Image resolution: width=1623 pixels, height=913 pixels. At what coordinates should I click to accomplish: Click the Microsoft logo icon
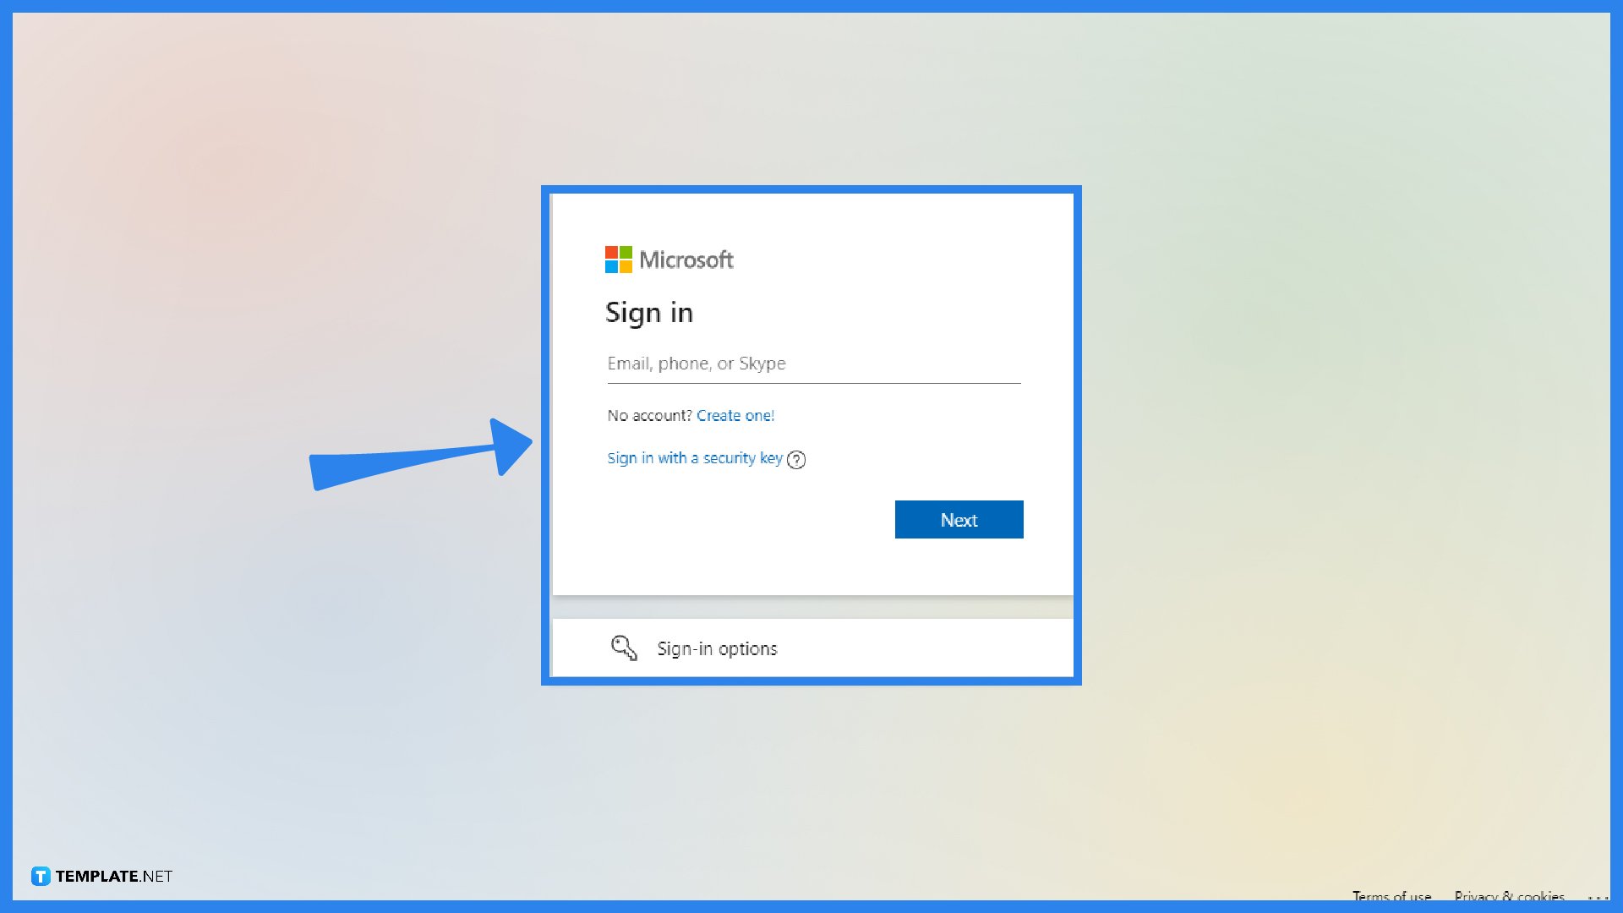coord(616,259)
